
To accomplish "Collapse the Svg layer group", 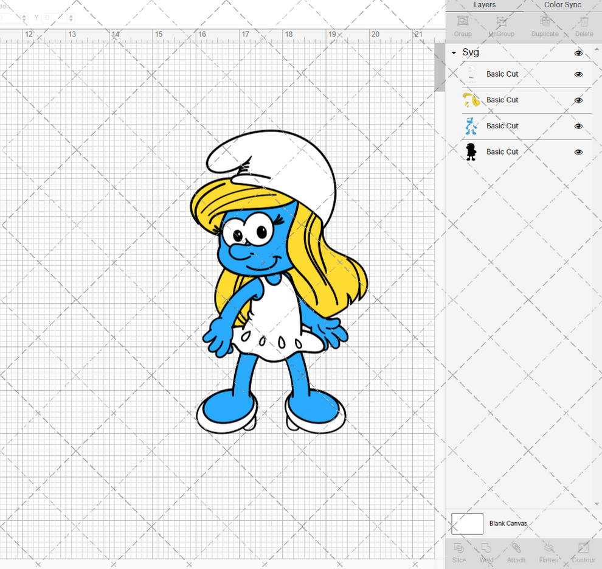I will click(452, 52).
